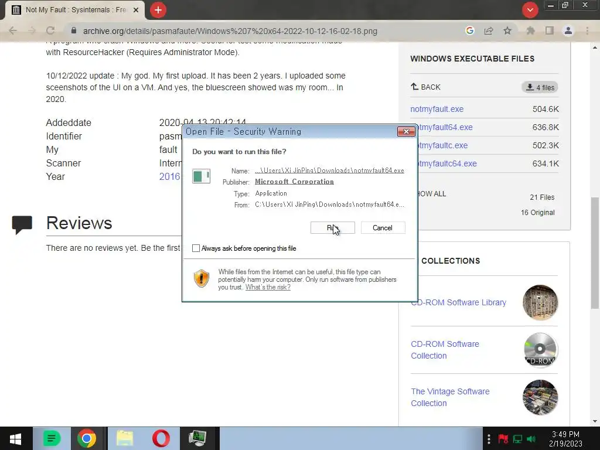Click the Google icon in address bar
The height and width of the screenshot is (450, 600).
[x=470, y=30]
